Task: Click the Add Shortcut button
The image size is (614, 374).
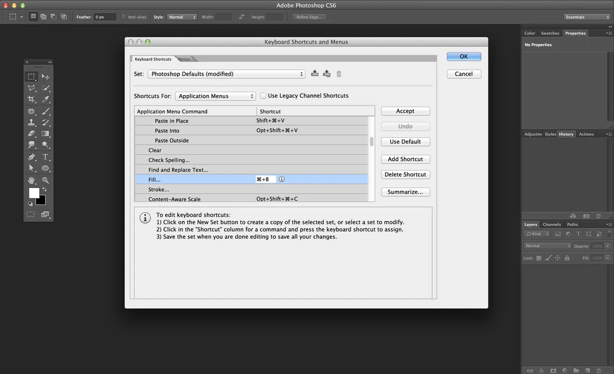Action: (x=405, y=159)
